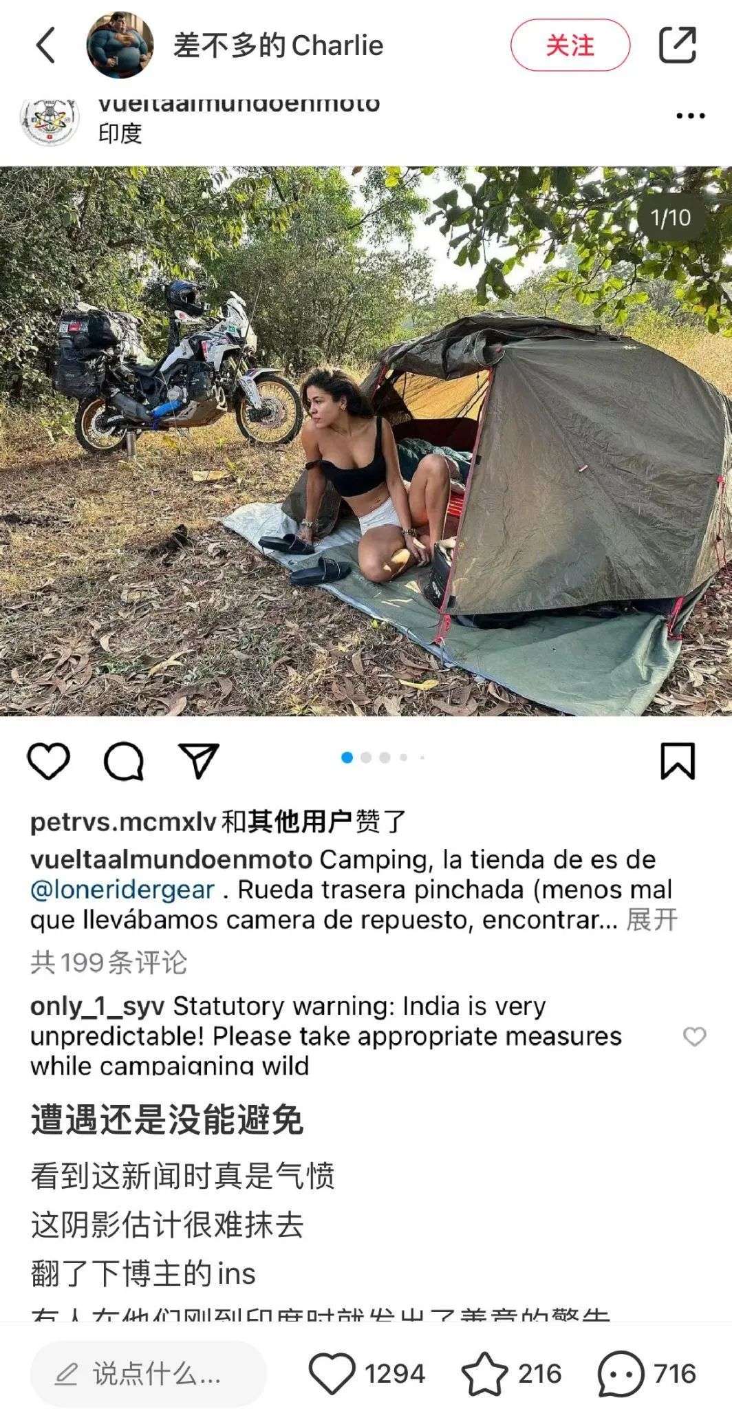Open the three-dot menu beside 印度
732x1409 pixels.
click(x=691, y=116)
